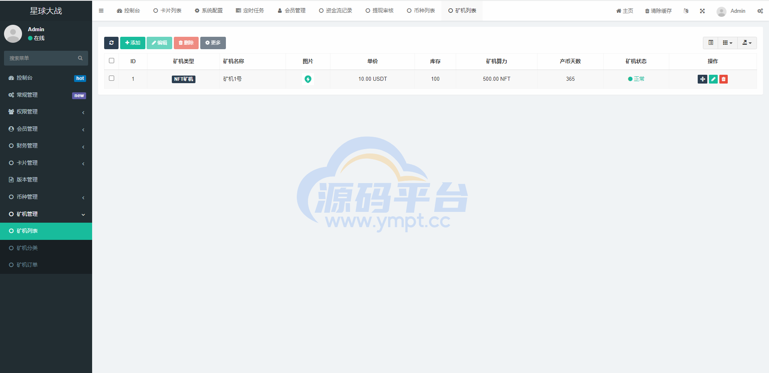Click the 单价 column header
Screen dimensions: 769x373
[x=372, y=61]
